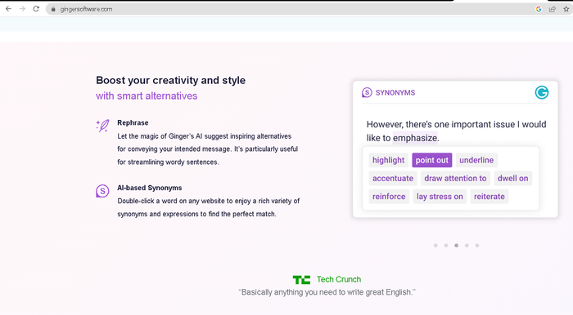573x315 pixels.
Task: Select the 'reiterate' synonym chip
Action: [490, 197]
